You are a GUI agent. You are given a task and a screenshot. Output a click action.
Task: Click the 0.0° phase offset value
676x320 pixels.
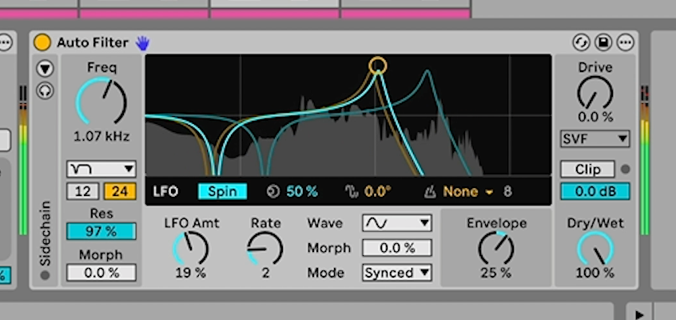[378, 191]
